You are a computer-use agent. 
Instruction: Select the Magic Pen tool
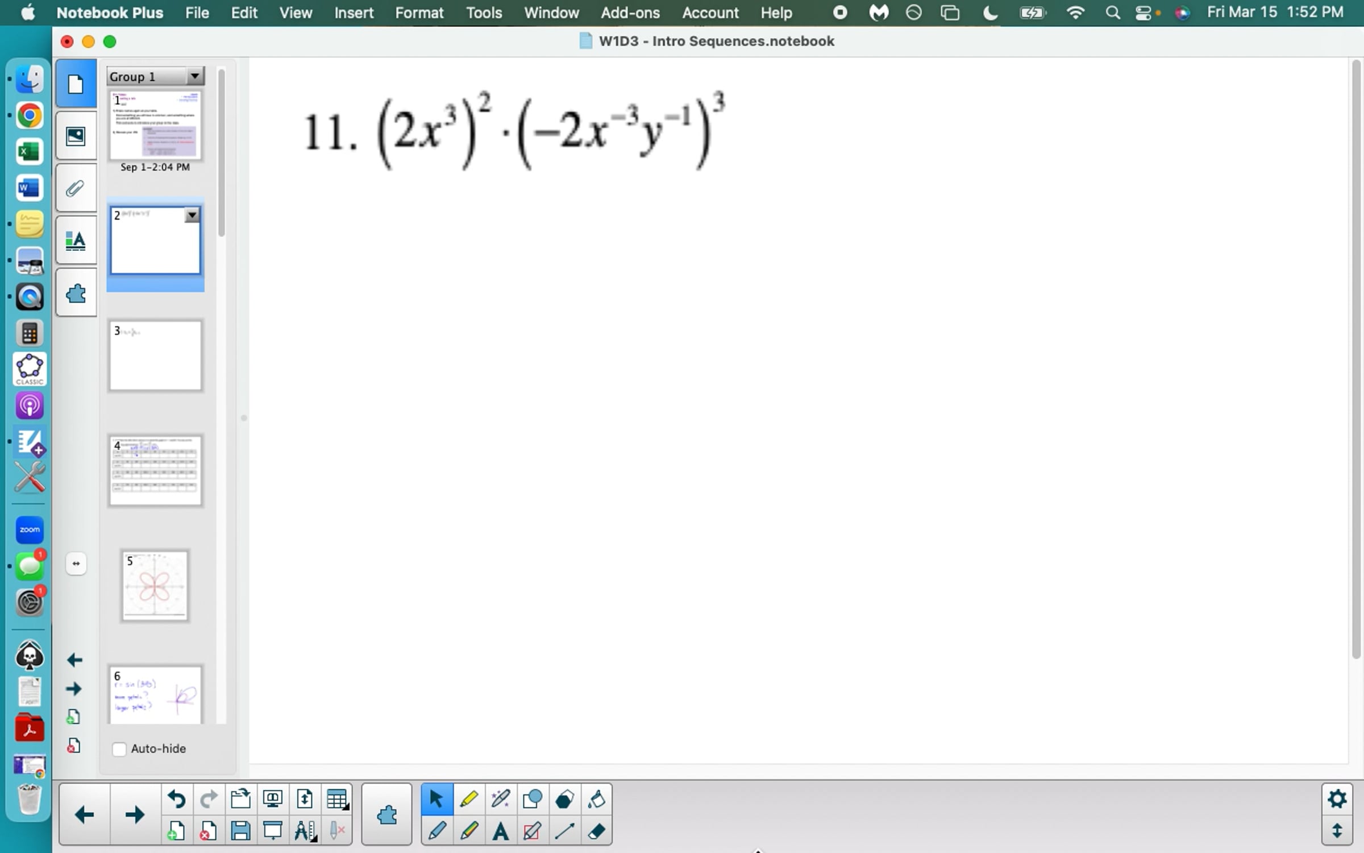(x=500, y=799)
